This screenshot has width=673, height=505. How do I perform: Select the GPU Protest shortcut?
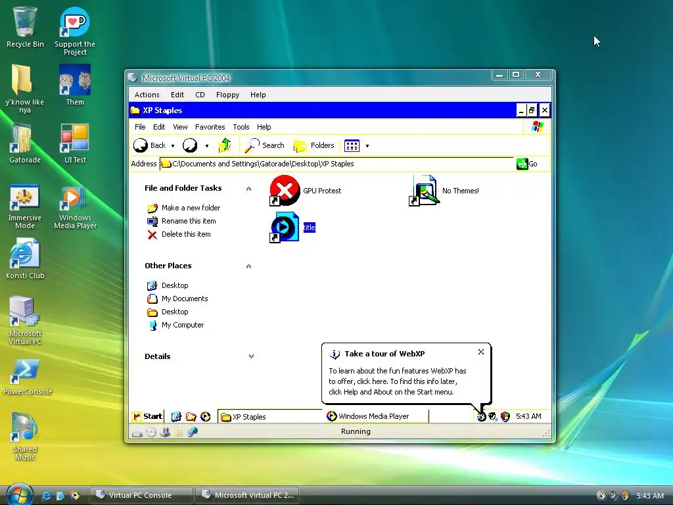[x=305, y=191]
